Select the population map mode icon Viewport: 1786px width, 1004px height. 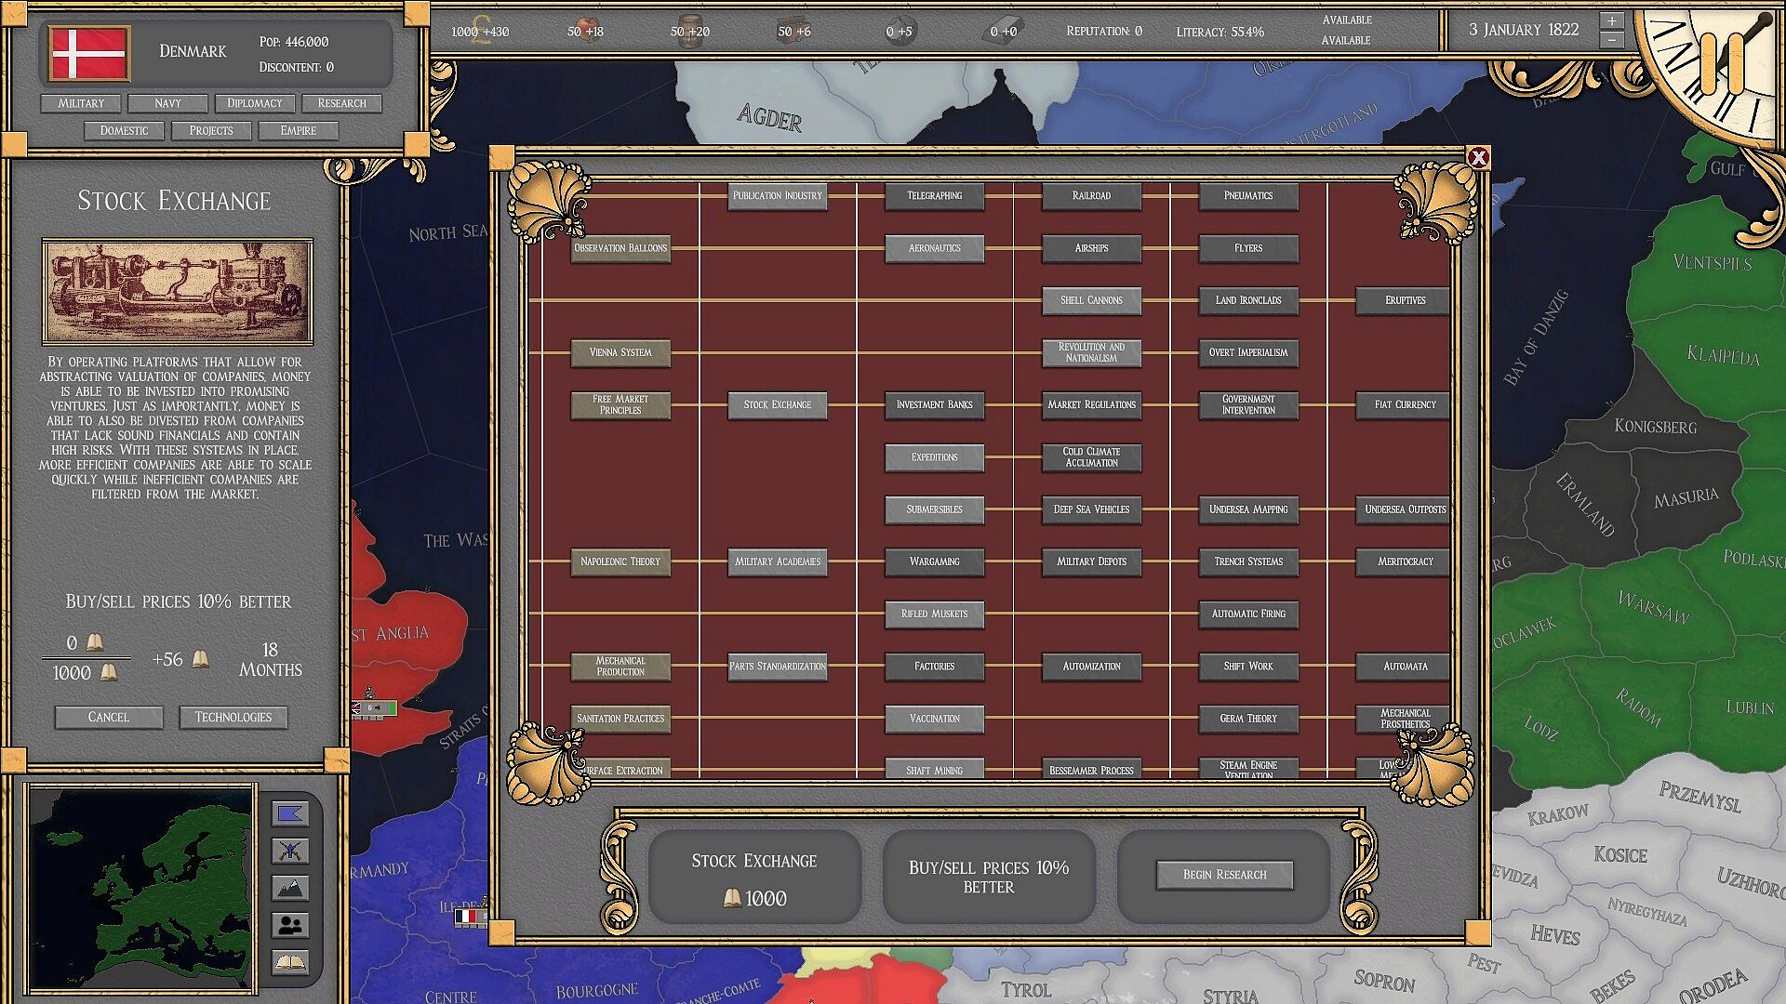290,925
